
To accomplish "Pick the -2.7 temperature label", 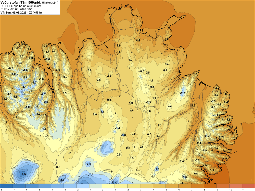I will pos(34,82).
